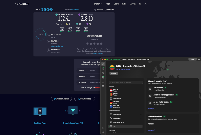Expand Ad and tracker blocker chevron
Screen dimensions: 201x135
coord(195,103)
